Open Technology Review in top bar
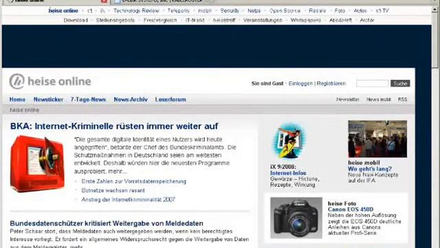 (136, 11)
